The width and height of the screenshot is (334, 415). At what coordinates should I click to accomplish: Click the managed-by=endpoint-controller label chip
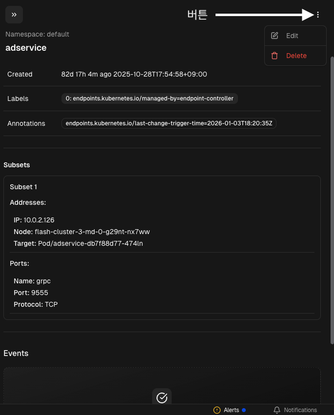tap(150, 99)
